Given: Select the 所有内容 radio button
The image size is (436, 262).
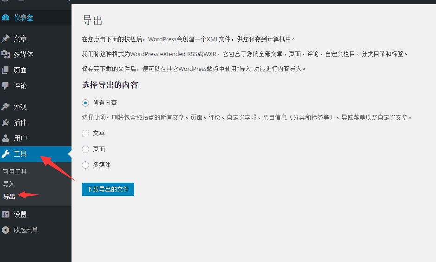Looking at the screenshot, I should tap(85, 103).
